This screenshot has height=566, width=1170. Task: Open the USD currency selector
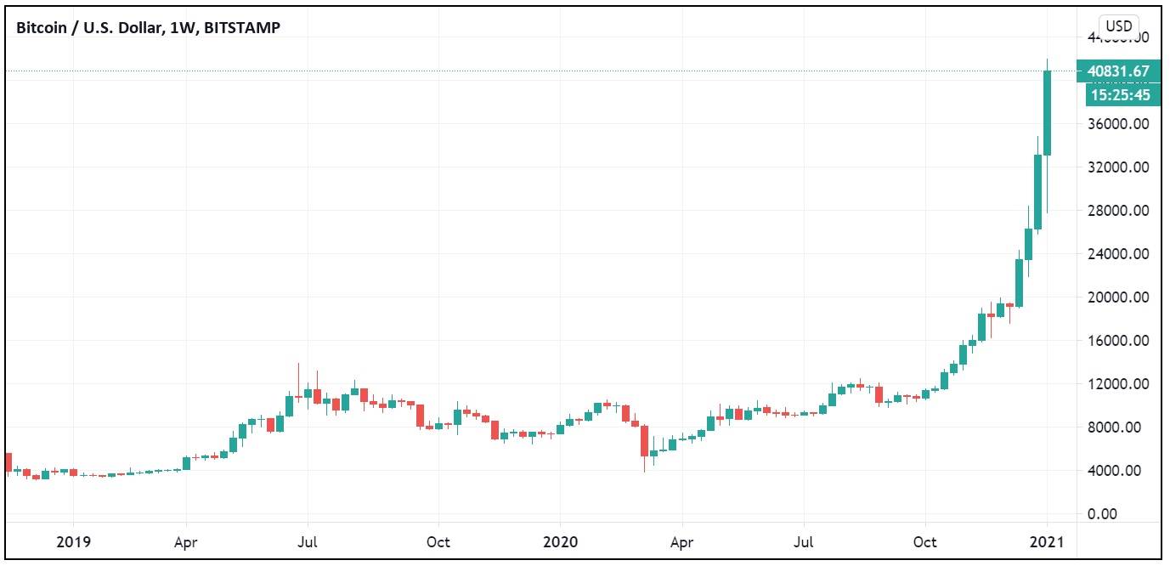(1117, 26)
